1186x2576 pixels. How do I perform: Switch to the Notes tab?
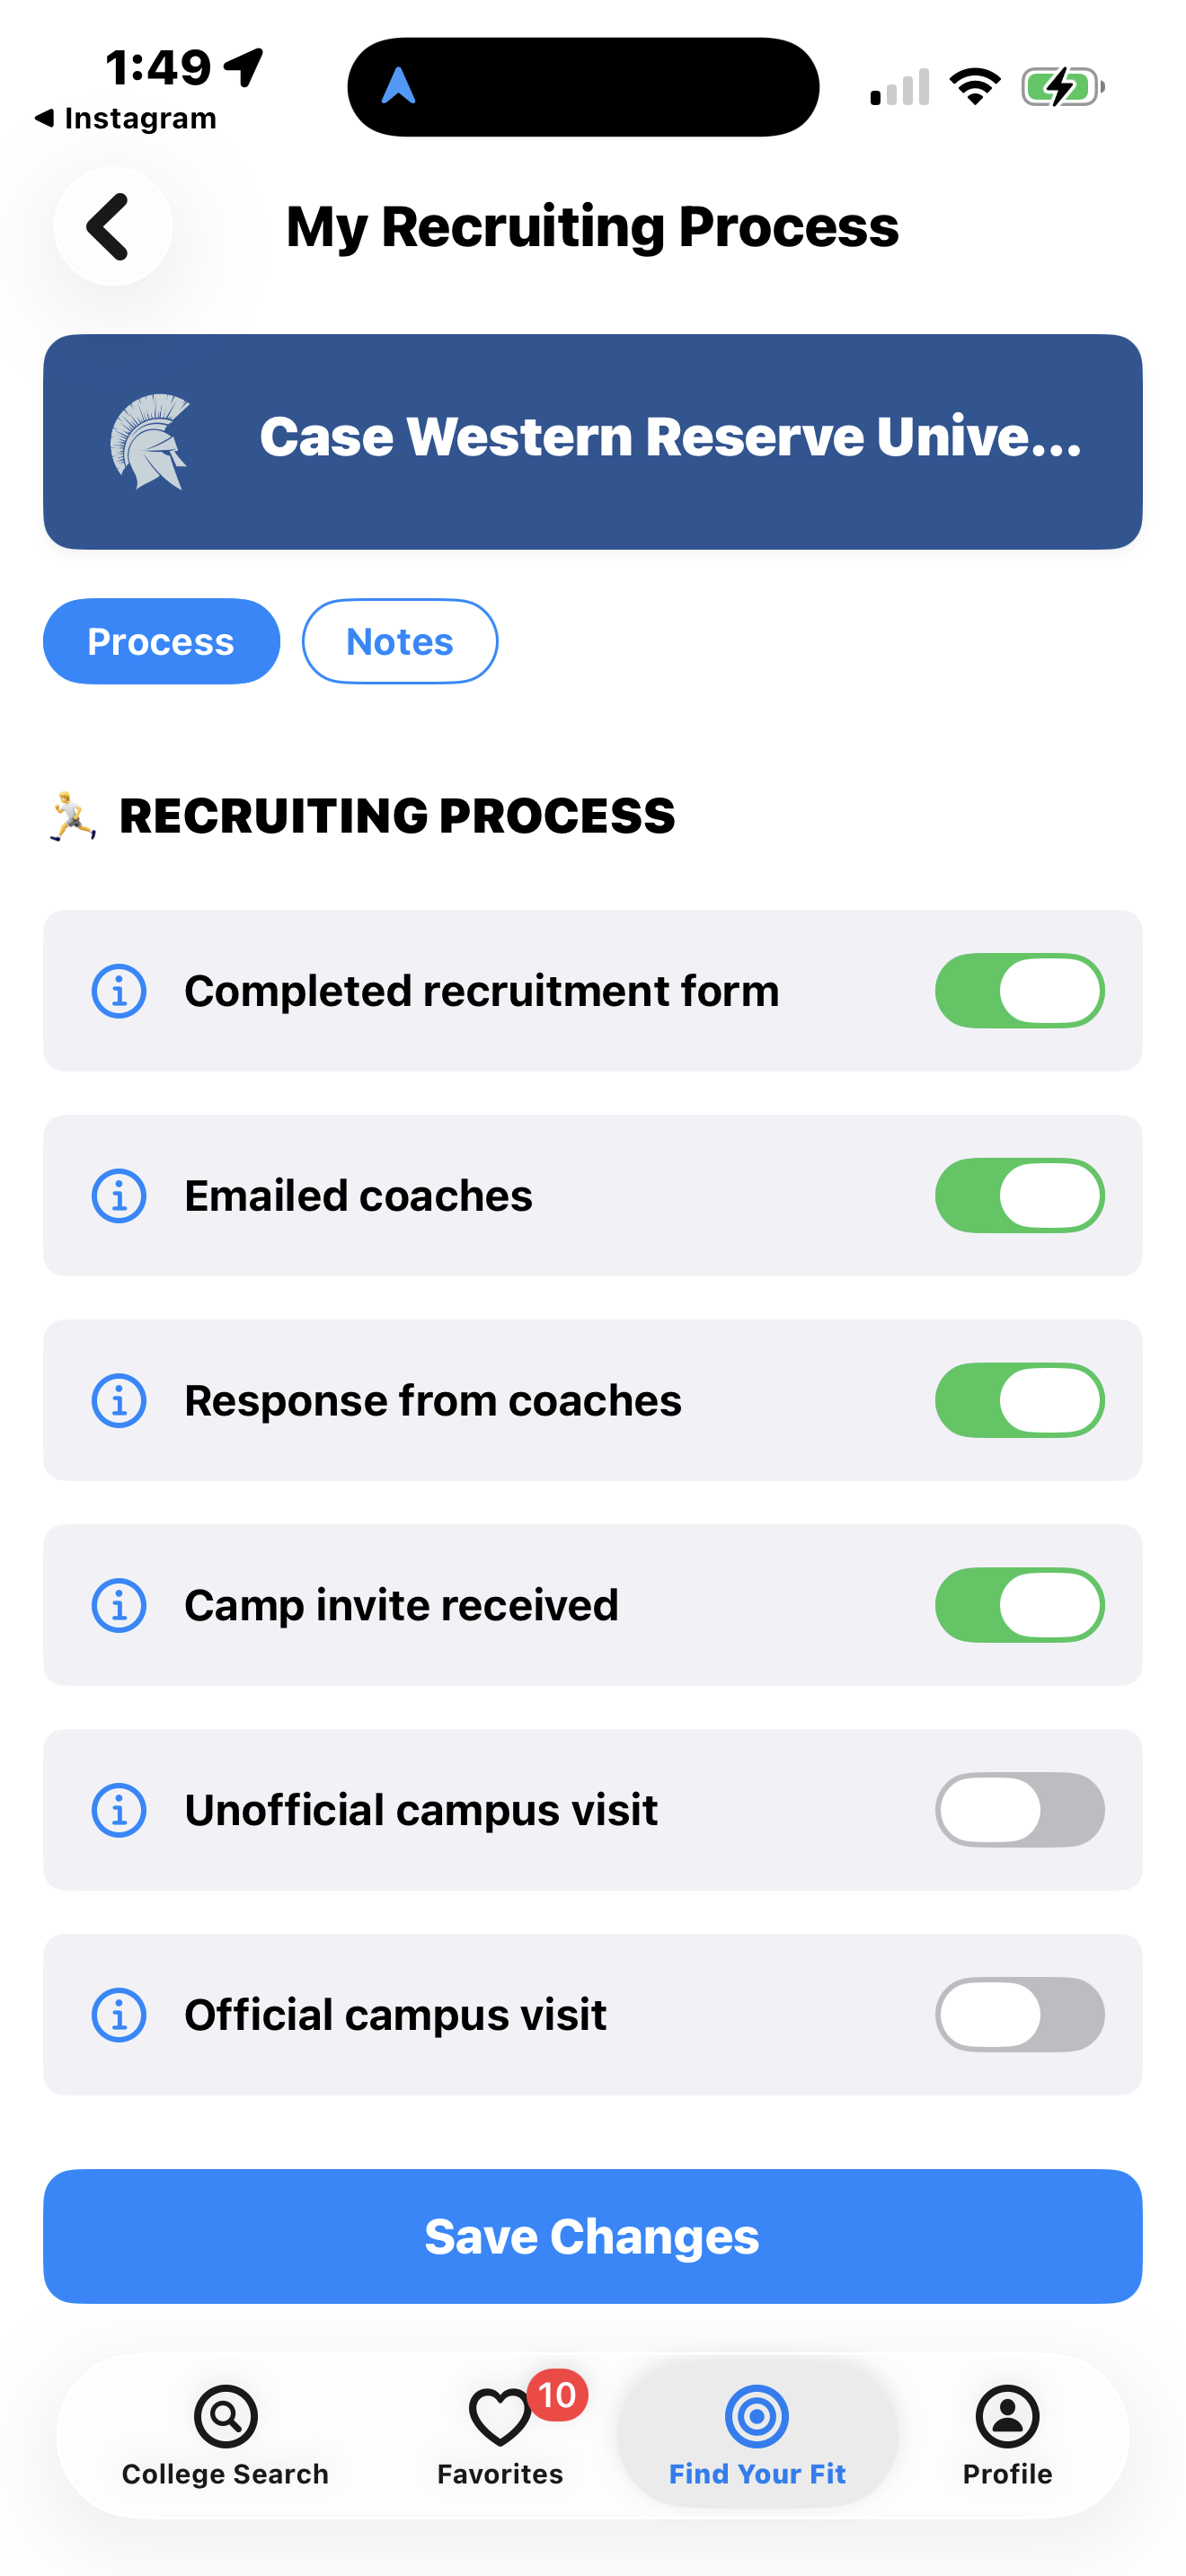coord(399,641)
